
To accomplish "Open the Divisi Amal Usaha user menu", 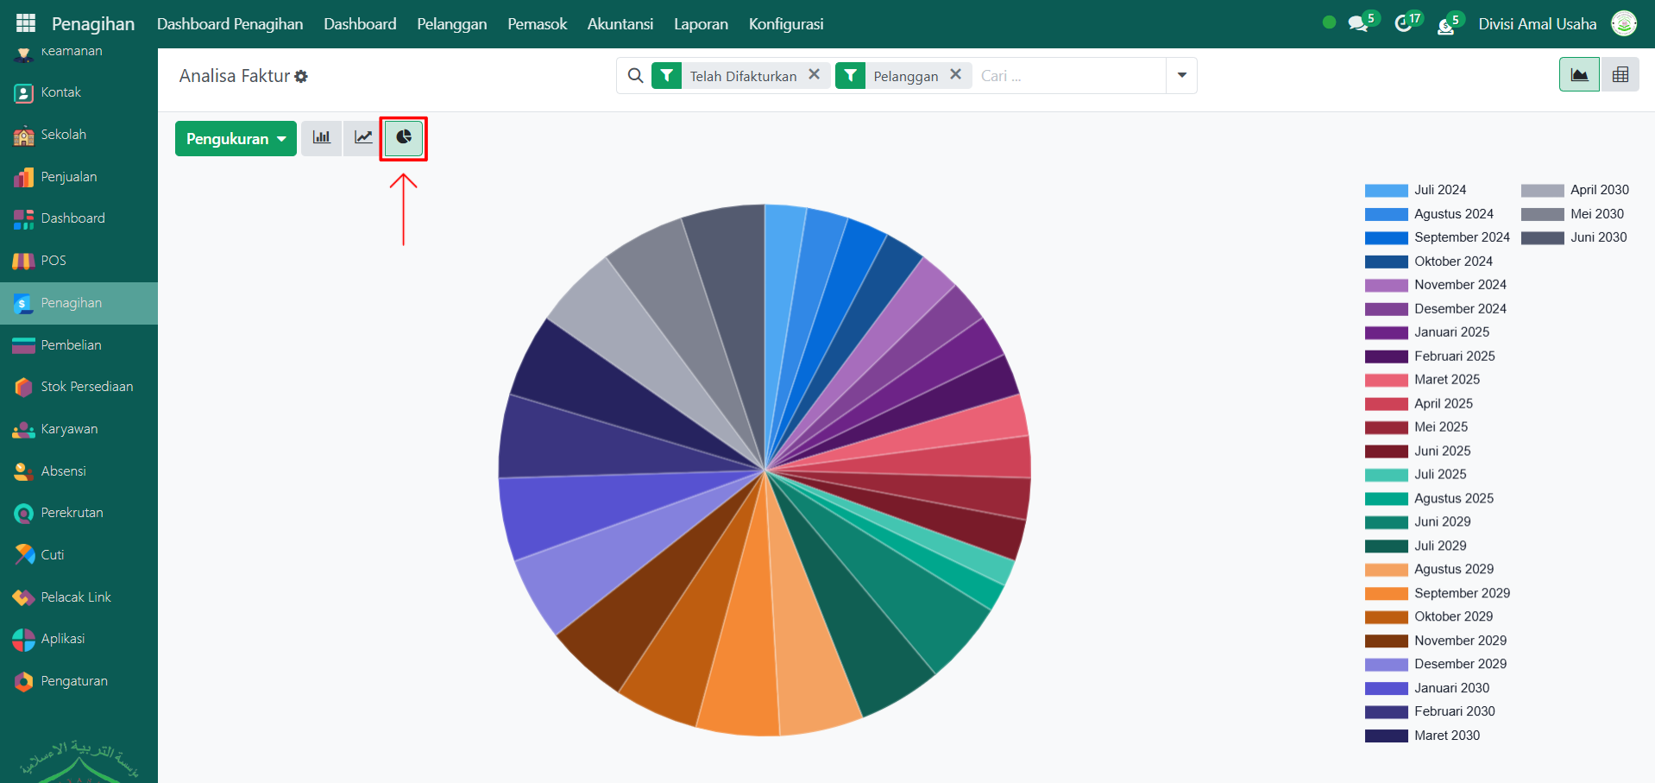I will point(1537,23).
